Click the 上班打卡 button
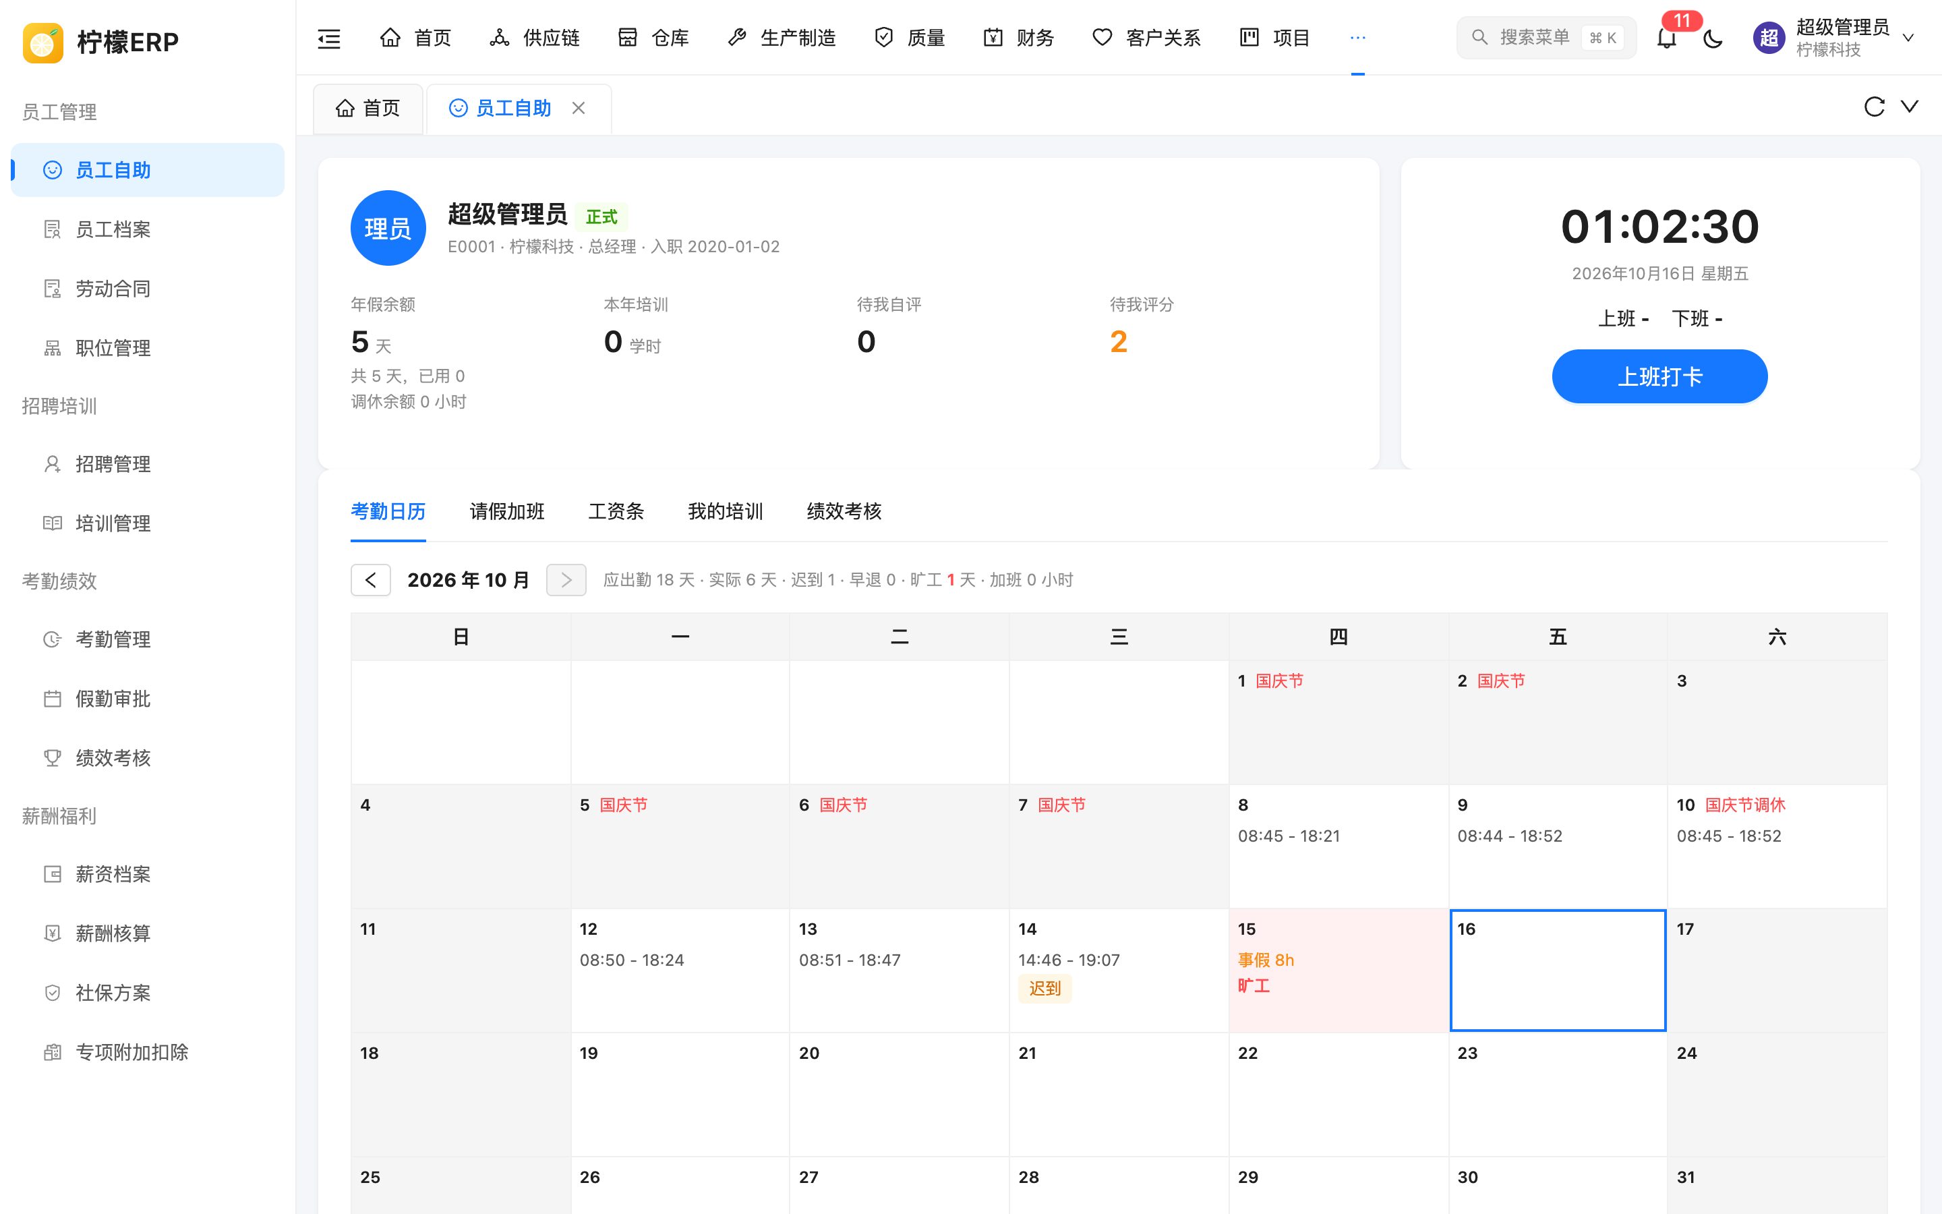The image size is (1942, 1214). pos(1659,376)
